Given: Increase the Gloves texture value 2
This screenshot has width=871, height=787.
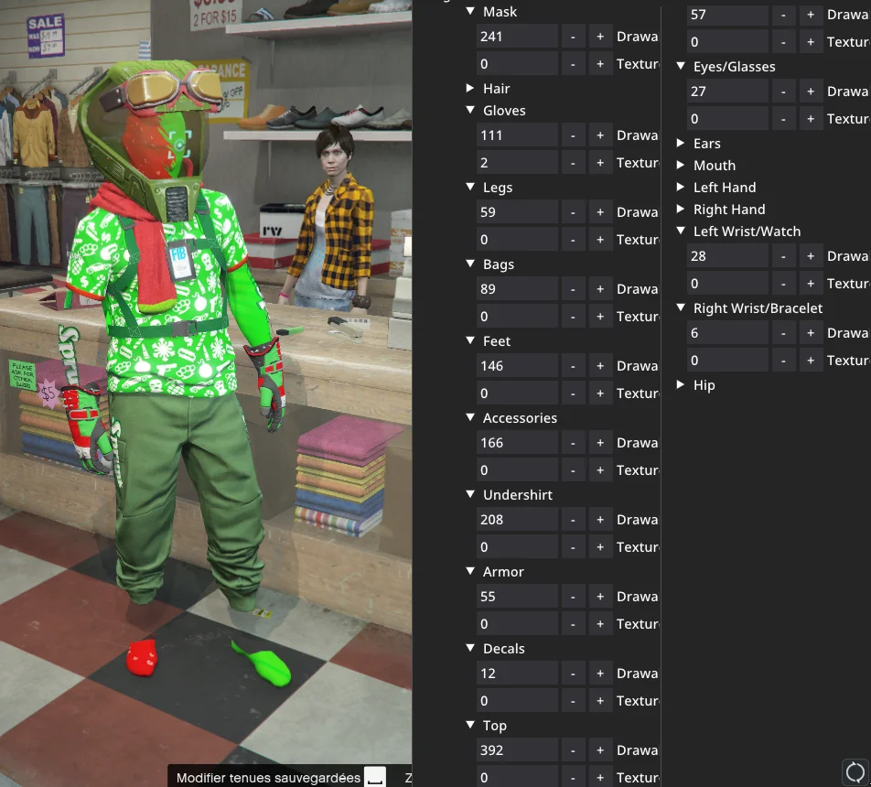Looking at the screenshot, I should tap(600, 163).
